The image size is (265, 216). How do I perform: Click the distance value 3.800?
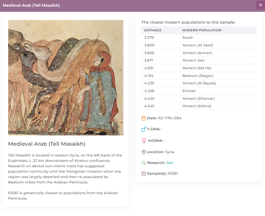point(149,45)
